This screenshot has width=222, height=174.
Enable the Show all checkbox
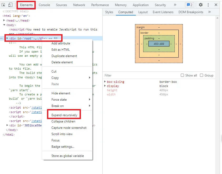[x=182, y=75]
